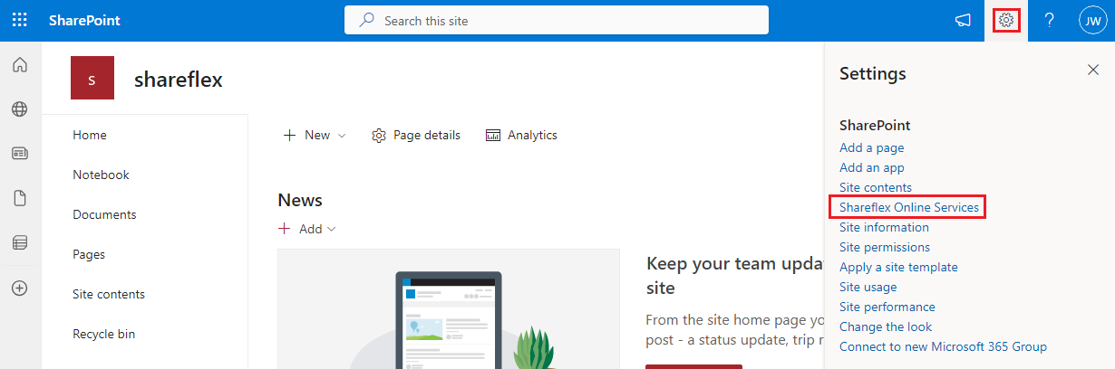The width and height of the screenshot is (1115, 369).
Task: Click the Create plus icon in app bar
Action: [x=20, y=288]
